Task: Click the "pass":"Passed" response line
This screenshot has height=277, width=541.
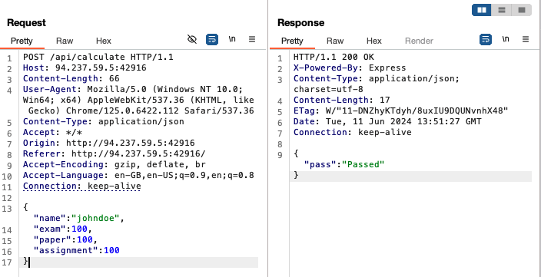Action: (x=344, y=164)
